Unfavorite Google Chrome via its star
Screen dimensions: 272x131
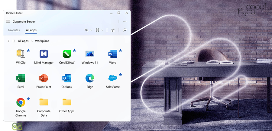28,99
